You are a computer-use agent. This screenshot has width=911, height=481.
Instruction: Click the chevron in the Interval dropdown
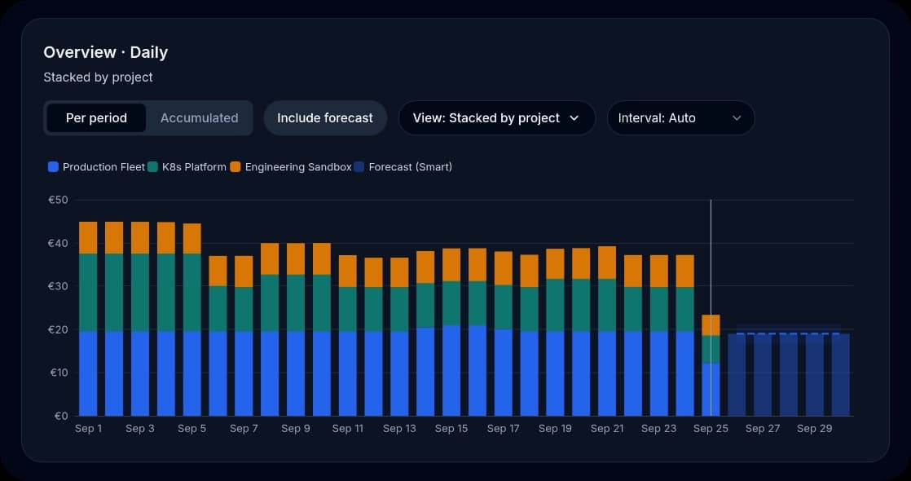point(737,118)
